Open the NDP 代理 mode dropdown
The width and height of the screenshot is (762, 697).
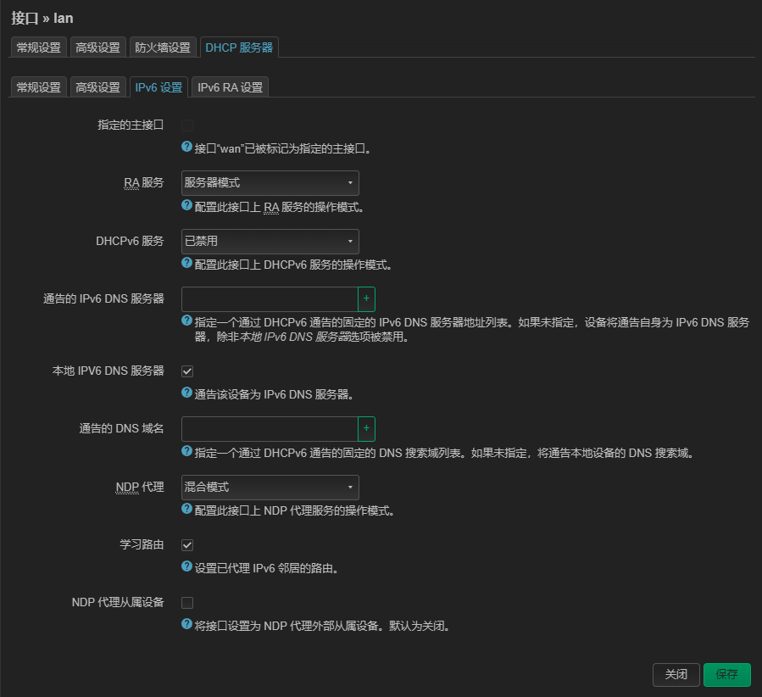pyautogui.click(x=270, y=488)
